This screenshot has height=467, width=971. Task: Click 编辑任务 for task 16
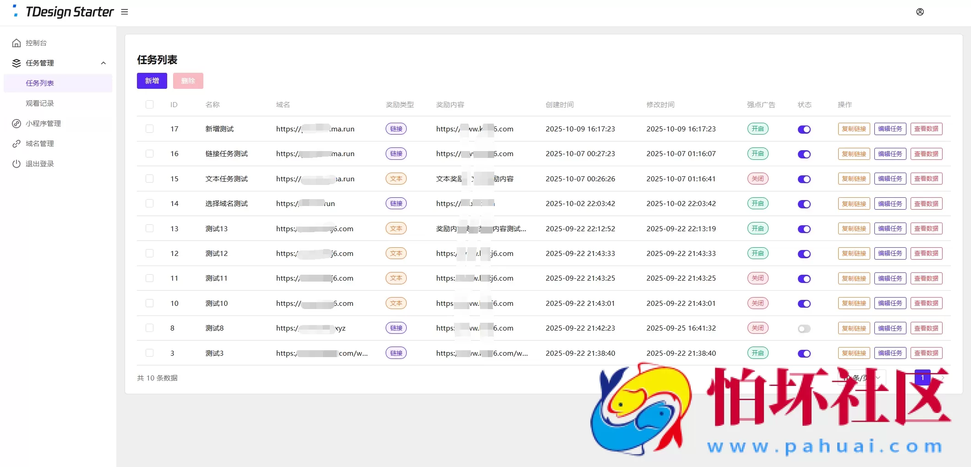click(890, 154)
